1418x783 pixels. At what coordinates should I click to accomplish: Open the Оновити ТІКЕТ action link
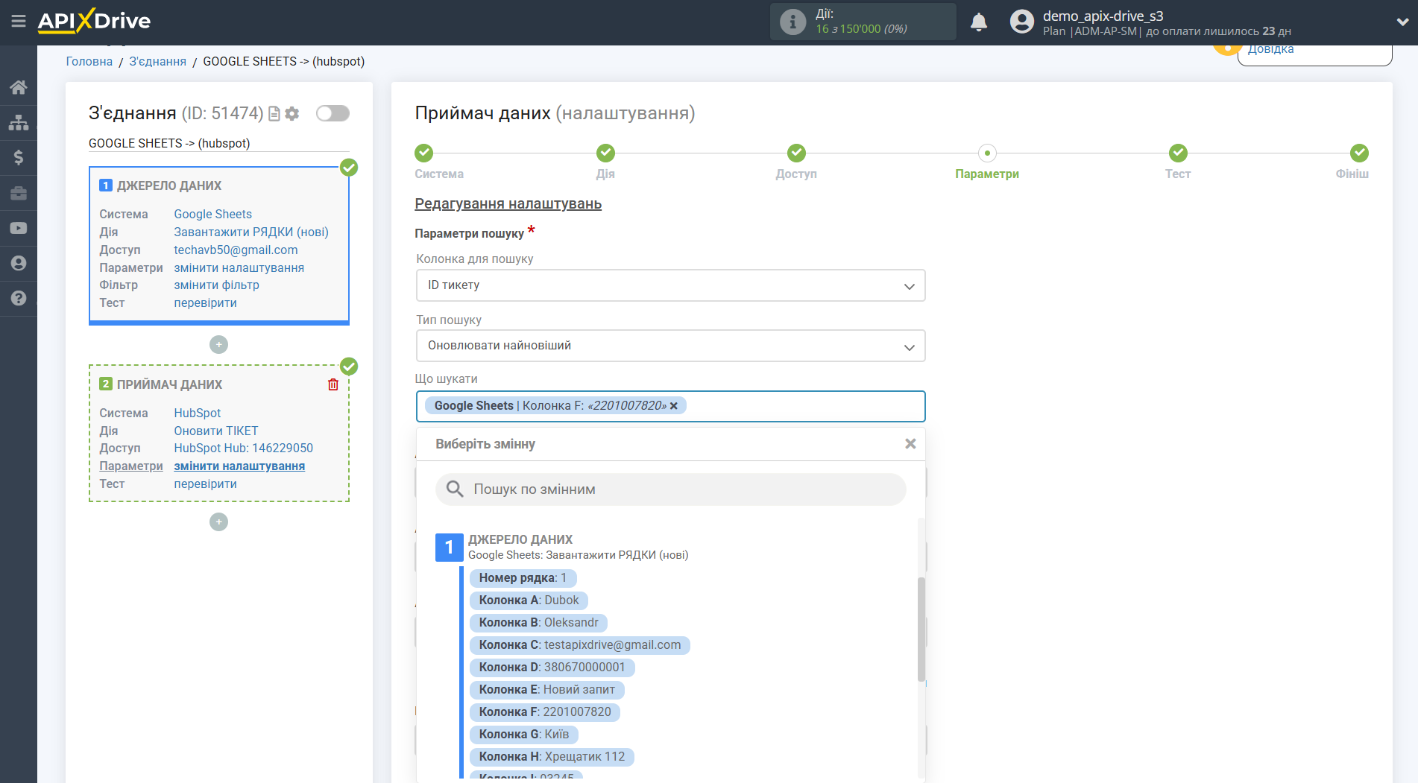click(x=216, y=431)
